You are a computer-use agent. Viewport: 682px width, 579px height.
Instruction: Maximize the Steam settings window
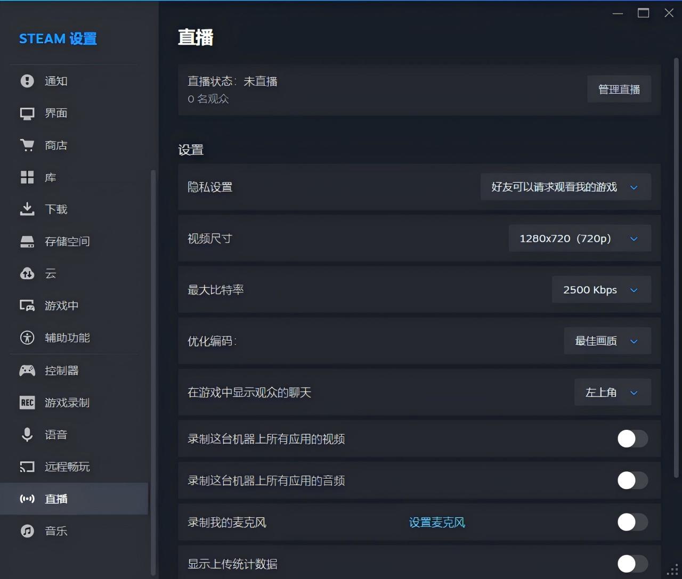click(x=644, y=13)
